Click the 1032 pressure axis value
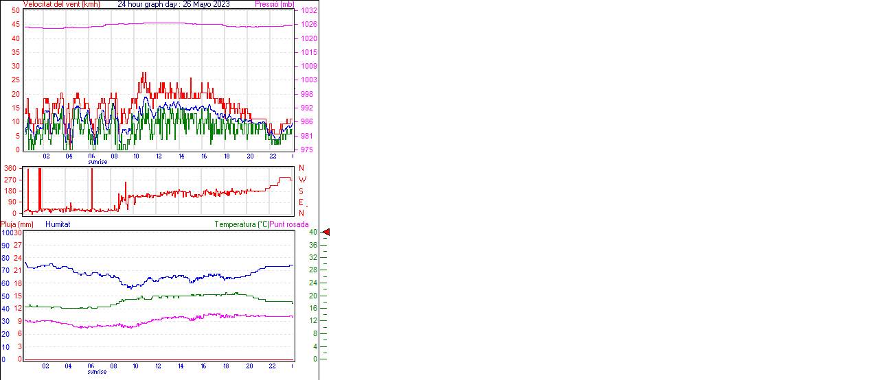Viewport: 879px width, 380px height. click(308, 11)
